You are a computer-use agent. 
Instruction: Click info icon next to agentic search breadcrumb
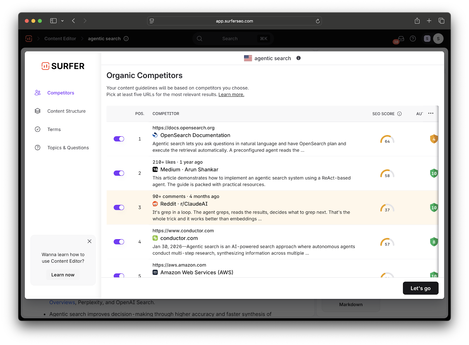126,39
